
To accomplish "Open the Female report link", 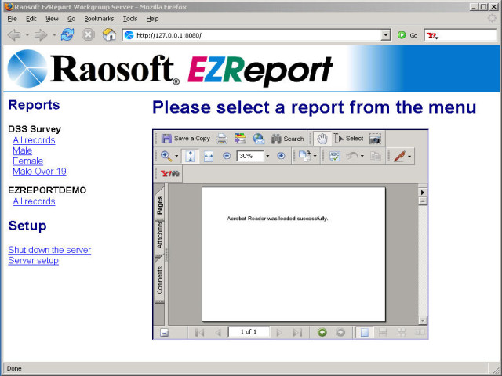I will tap(28, 161).
